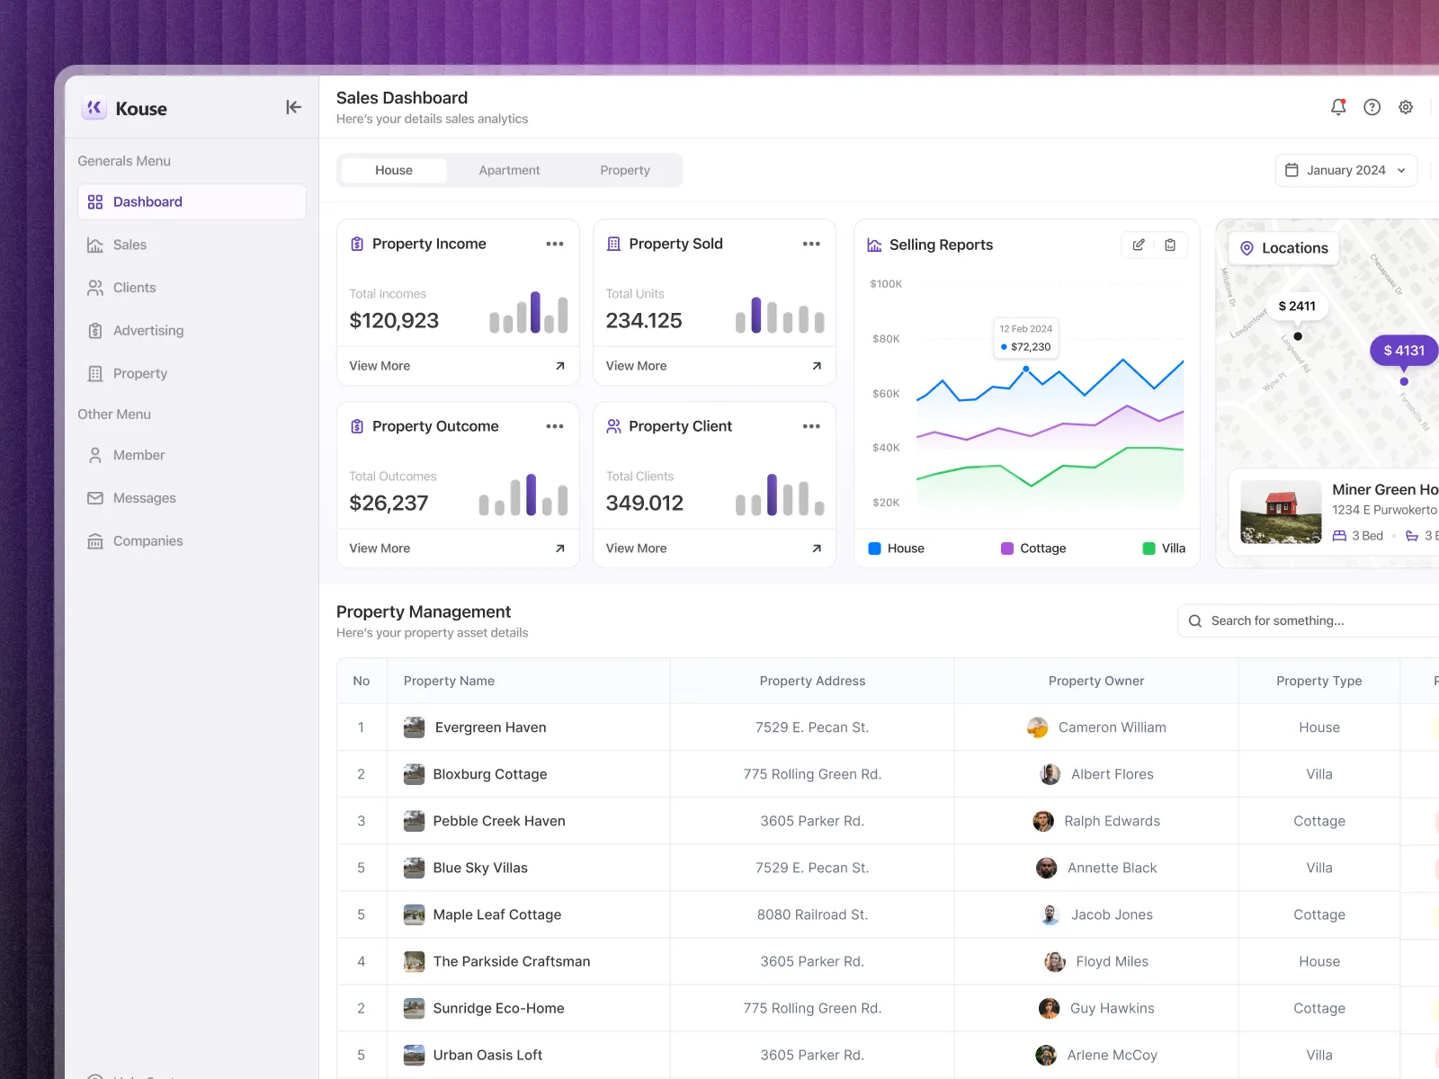The height and width of the screenshot is (1079, 1439).
Task: Click Albert Flores's avatar
Action: [x=1050, y=774]
